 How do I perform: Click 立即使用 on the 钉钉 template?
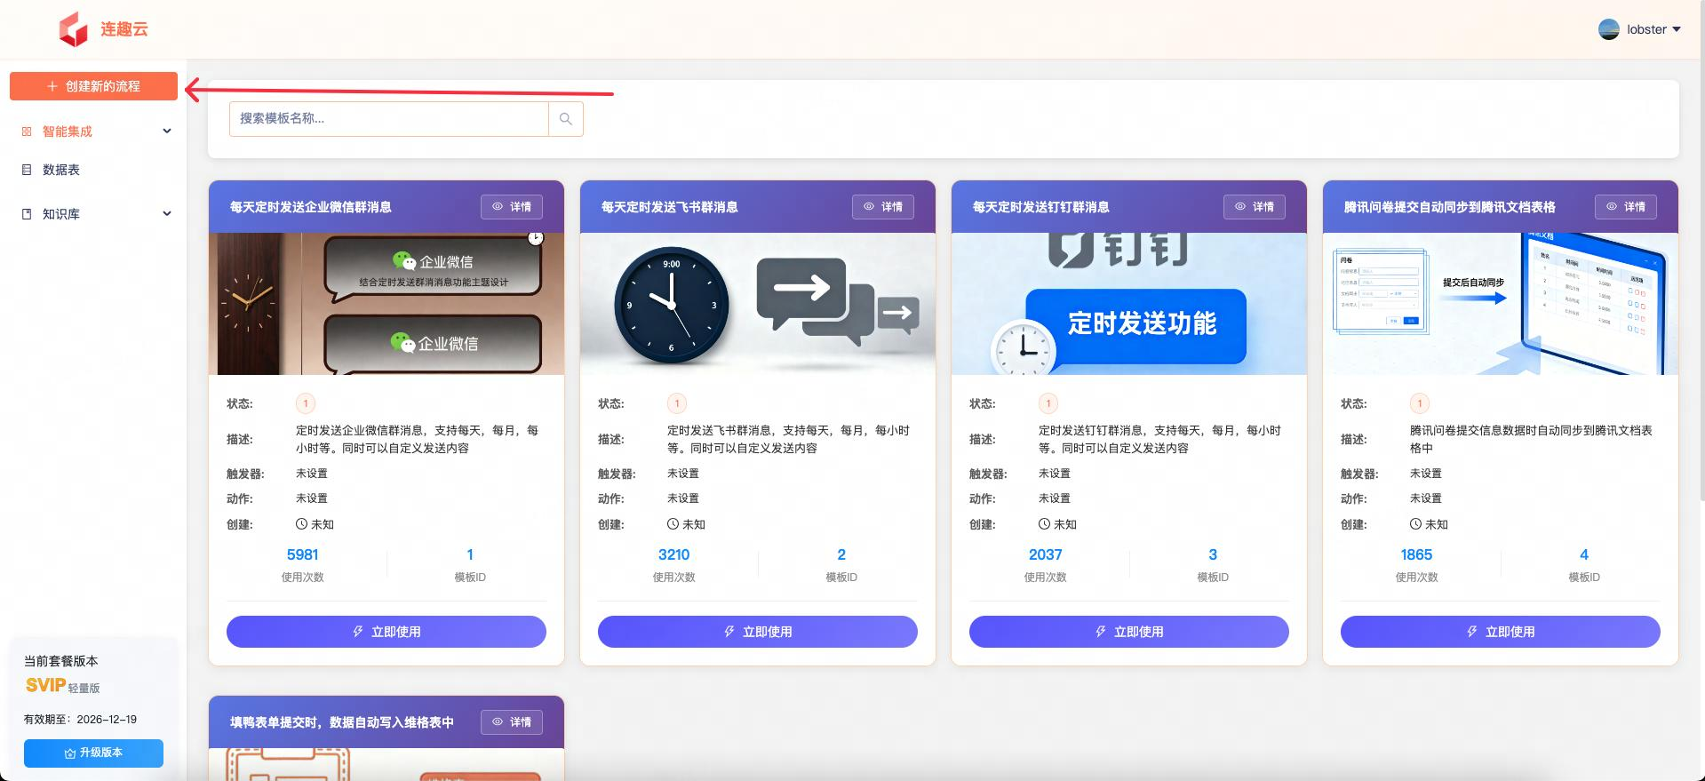pyautogui.click(x=1129, y=632)
